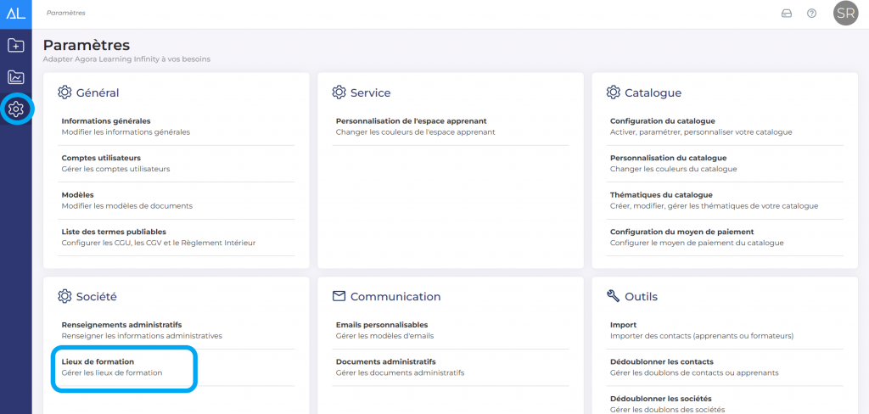Image resolution: width=869 pixels, height=414 pixels.
Task: Open the SR user avatar menu
Action: 845,14
